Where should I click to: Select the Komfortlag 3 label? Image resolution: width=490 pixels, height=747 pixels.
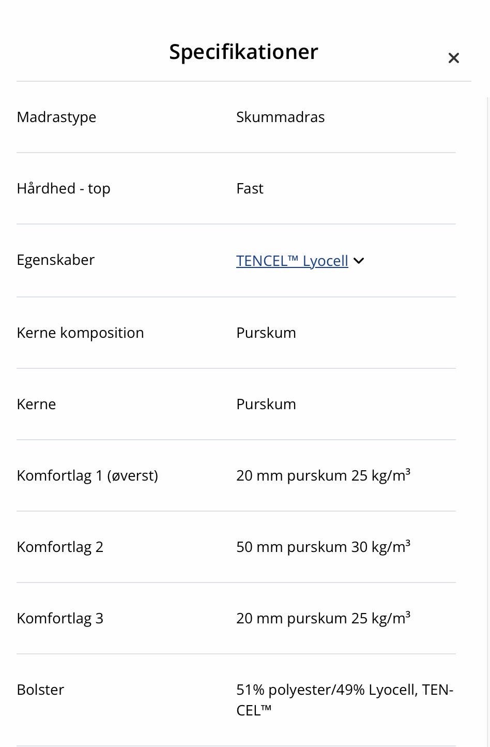(x=60, y=618)
